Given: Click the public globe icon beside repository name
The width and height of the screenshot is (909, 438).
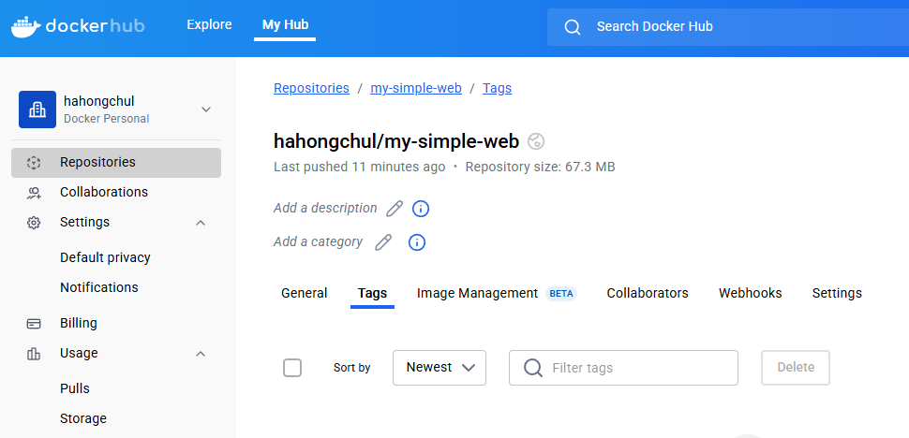Looking at the screenshot, I should point(536,141).
